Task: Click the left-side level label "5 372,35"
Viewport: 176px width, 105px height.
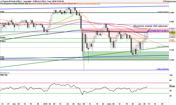Action: point(3,23)
